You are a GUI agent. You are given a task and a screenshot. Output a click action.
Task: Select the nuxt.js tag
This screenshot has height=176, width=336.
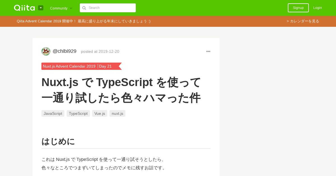(x=117, y=113)
